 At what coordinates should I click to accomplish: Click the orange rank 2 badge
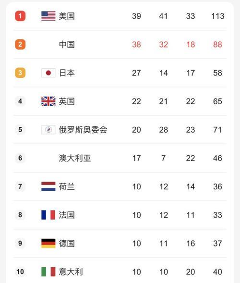pos(20,44)
